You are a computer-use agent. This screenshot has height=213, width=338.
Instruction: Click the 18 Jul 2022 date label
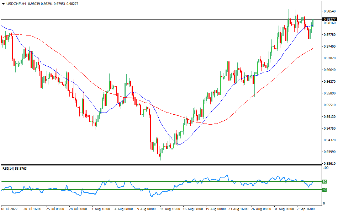pos(10,209)
